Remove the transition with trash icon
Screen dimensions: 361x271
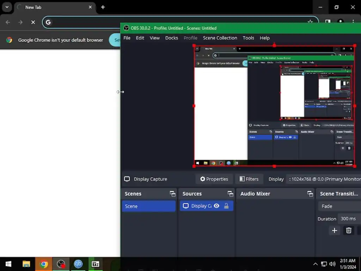click(349, 230)
